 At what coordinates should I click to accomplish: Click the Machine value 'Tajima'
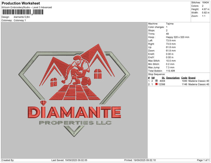coord(170,24)
